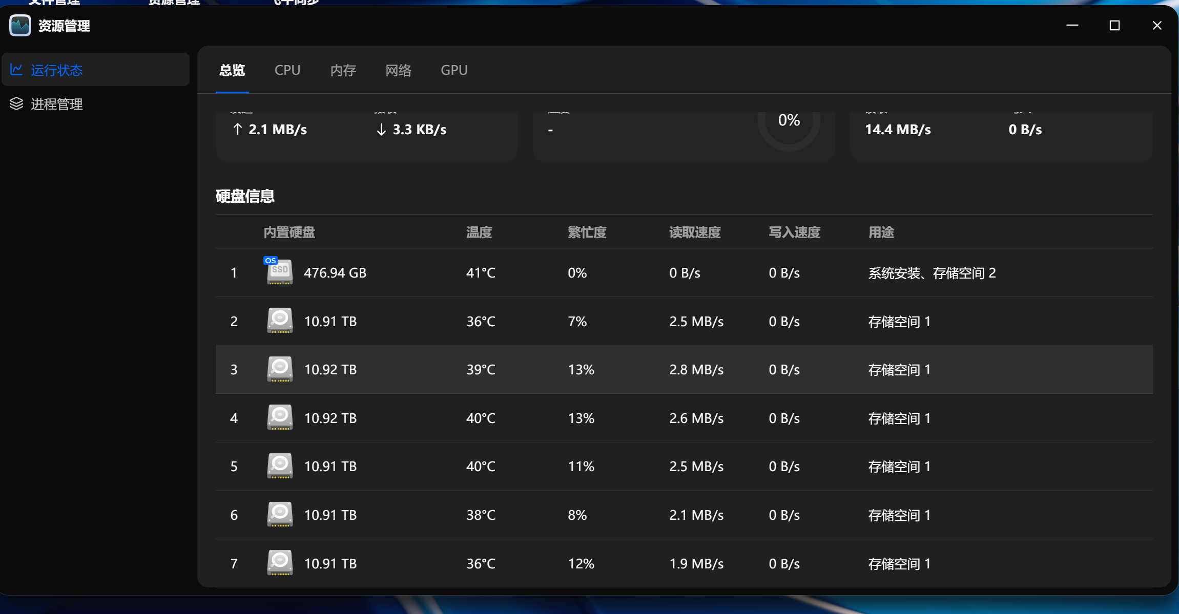Open the 内存 tab
Screen dimensions: 1179x614
[x=343, y=70]
